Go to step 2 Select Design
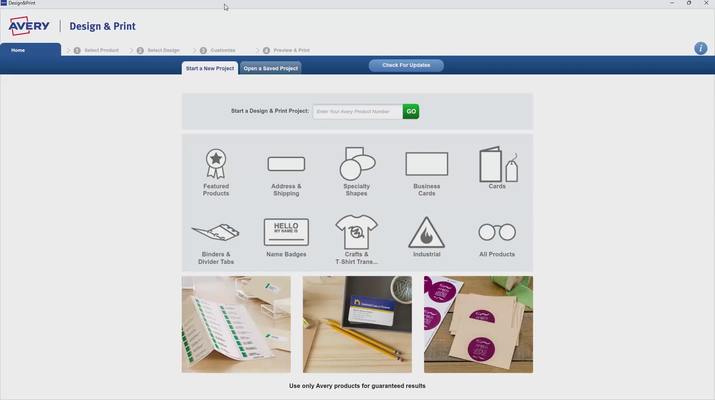Image resolution: width=715 pixels, height=400 pixels. point(158,50)
